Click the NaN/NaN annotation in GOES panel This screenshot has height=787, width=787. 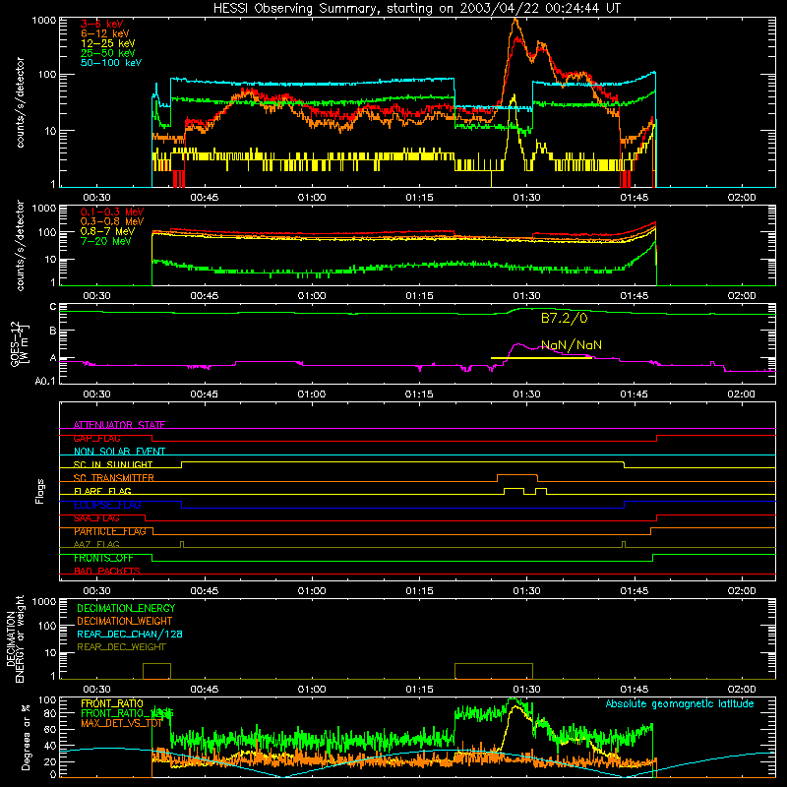point(572,345)
